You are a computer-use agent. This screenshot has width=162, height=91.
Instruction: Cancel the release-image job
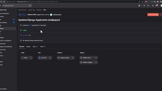point(73,58)
